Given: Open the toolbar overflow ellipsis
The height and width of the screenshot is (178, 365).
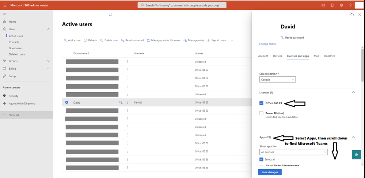Looking at the screenshot, I should (x=231, y=40).
